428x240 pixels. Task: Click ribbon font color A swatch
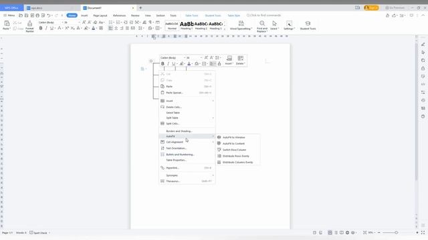(94, 28)
